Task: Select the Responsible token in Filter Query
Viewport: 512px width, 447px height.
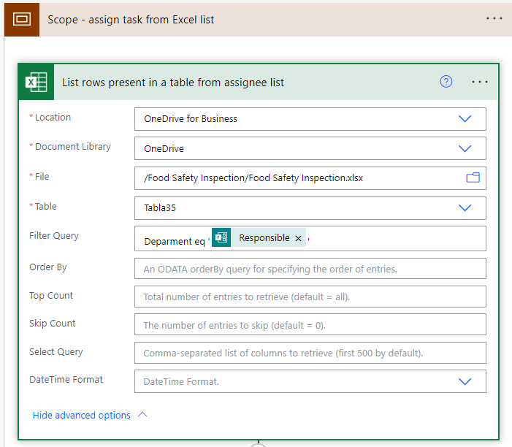Action: [x=259, y=237]
